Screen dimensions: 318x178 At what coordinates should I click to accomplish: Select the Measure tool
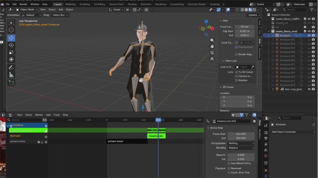pos(11,74)
